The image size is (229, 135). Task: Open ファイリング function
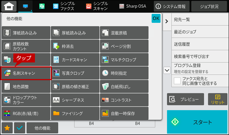(x=75, y=113)
